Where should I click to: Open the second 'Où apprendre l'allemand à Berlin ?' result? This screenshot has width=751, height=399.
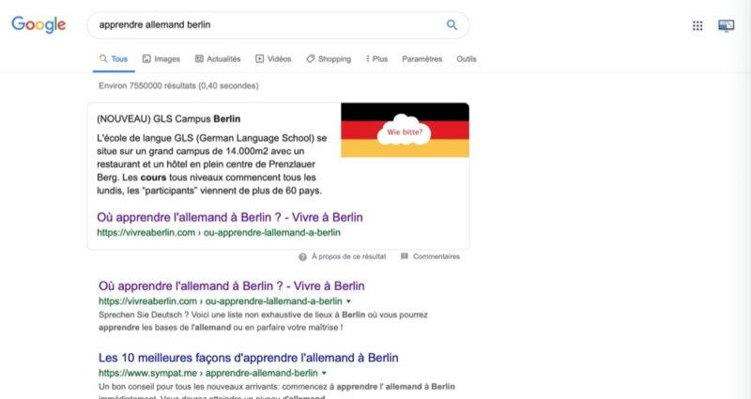pyautogui.click(x=231, y=286)
